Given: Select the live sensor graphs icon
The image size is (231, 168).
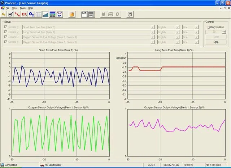Looking at the screenshot, I should click(x=45, y=14).
